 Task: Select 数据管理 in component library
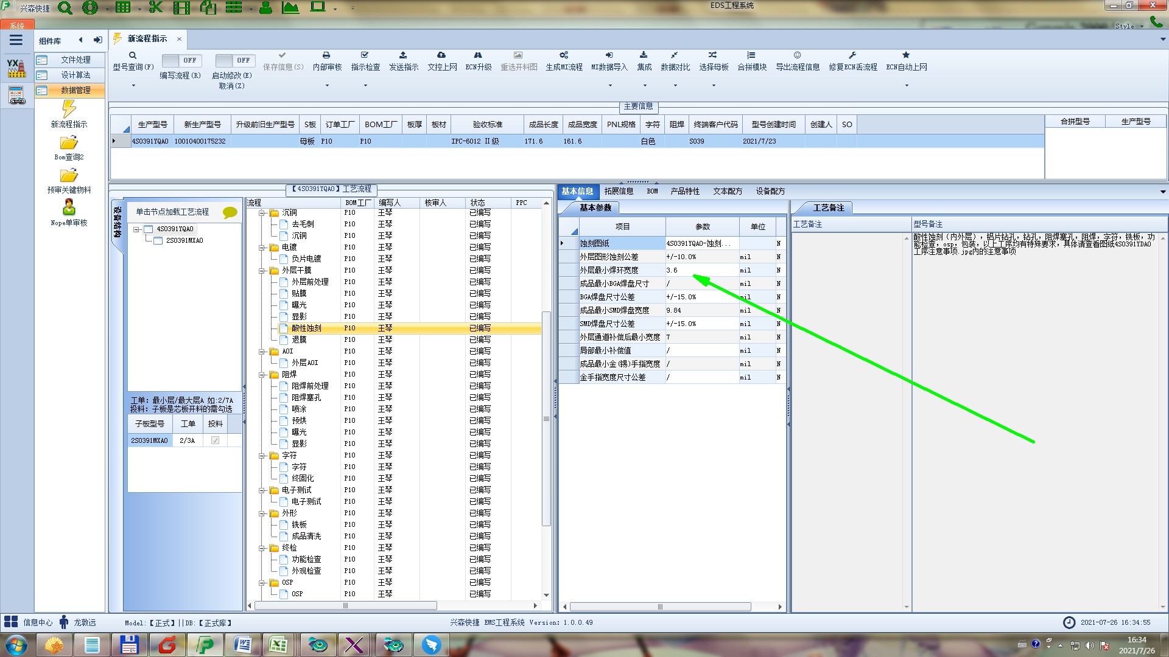[75, 90]
